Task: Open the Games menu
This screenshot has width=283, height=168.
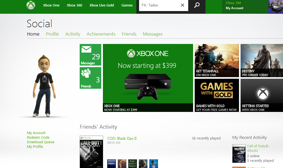Action: pyautogui.click(x=127, y=5)
